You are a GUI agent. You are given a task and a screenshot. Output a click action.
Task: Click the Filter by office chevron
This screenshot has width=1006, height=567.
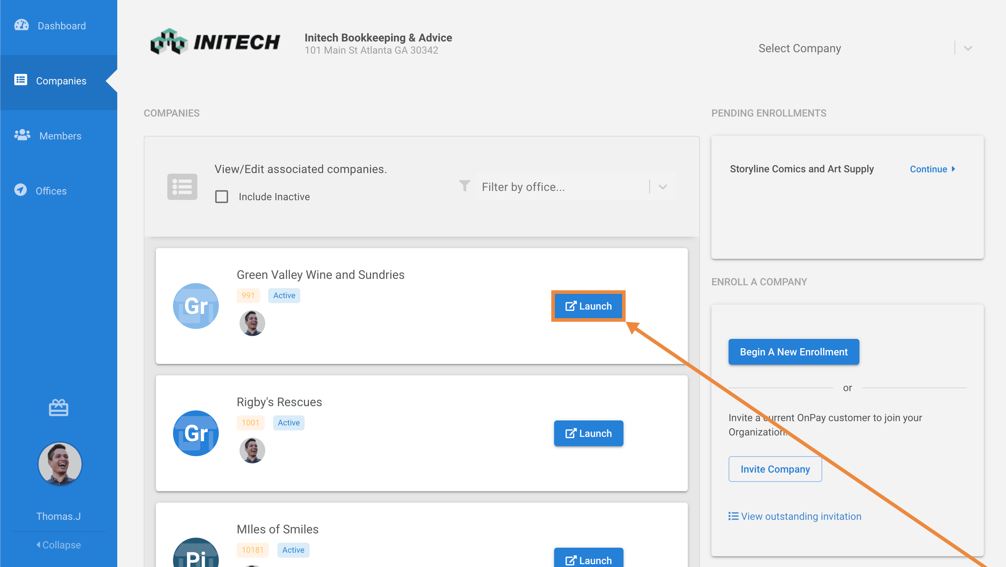click(663, 187)
